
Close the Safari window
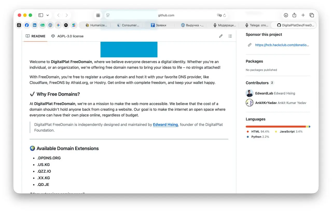pos(19,15)
